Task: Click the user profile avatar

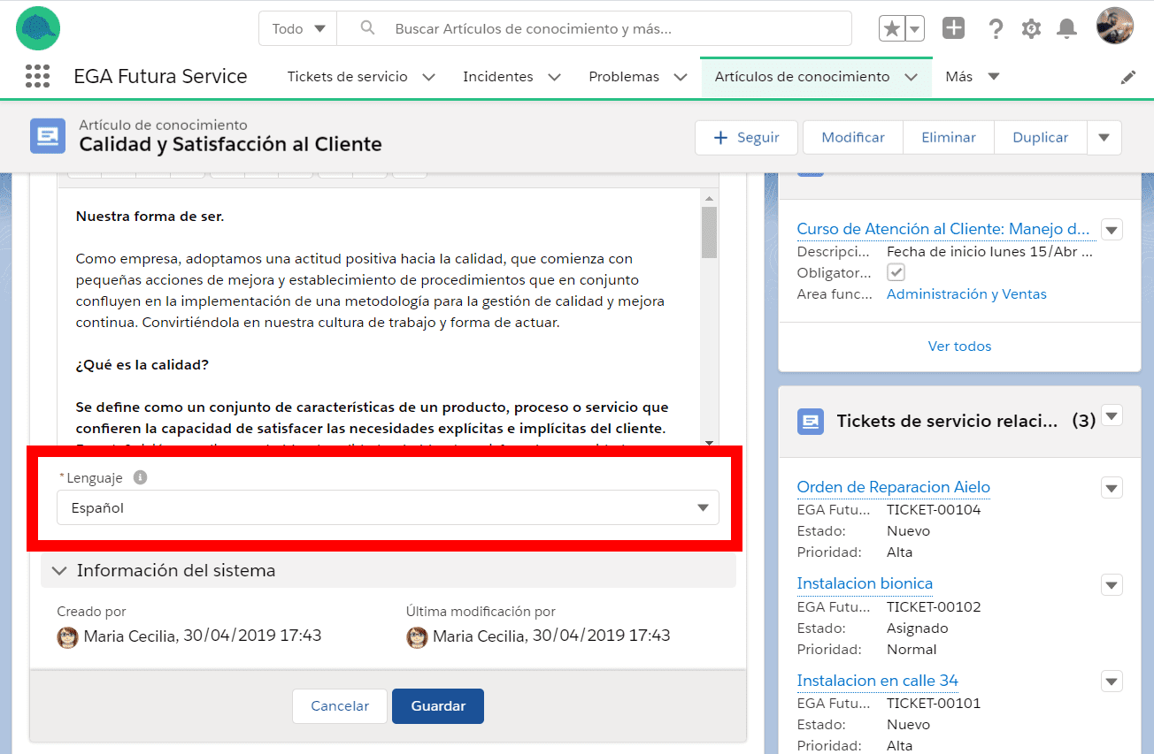Action: pyautogui.click(x=1114, y=27)
